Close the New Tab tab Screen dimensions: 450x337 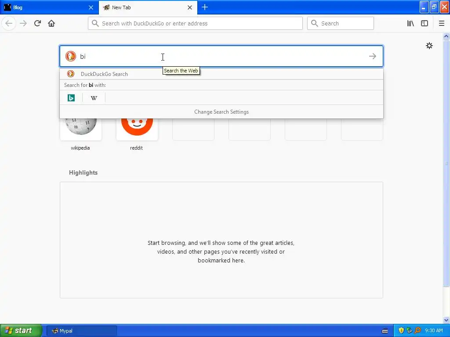pos(190,7)
